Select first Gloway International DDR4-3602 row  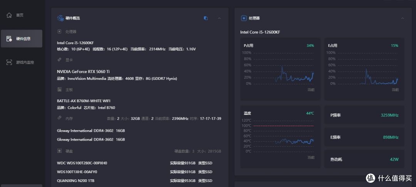coord(91,131)
